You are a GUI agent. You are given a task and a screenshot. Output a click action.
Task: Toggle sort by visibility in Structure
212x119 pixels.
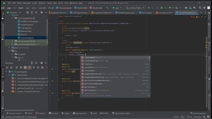pos(7,67)
